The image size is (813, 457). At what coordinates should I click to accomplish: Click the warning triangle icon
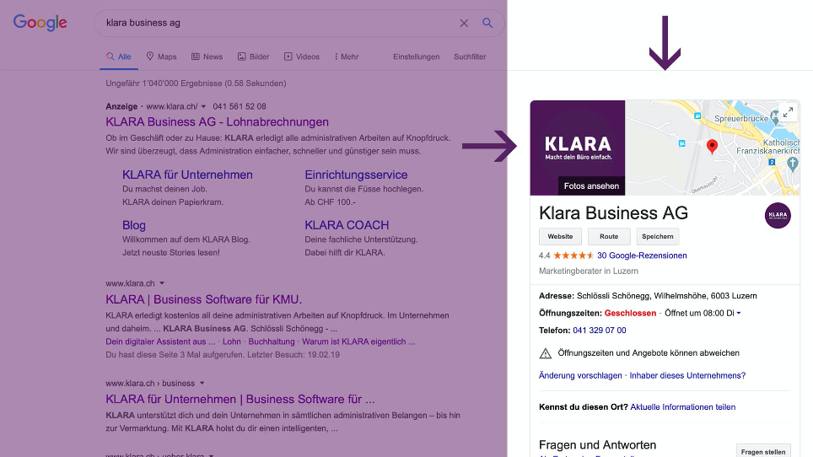[x=546, y=353]
